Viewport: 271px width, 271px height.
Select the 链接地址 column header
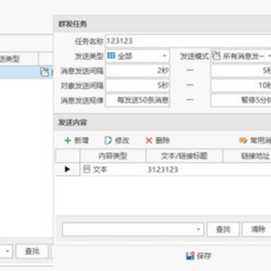247,156
